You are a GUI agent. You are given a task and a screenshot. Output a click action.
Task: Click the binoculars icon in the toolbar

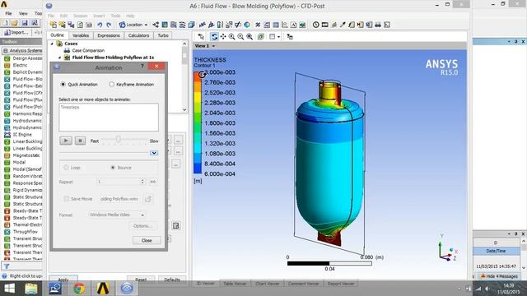point(378,25)
